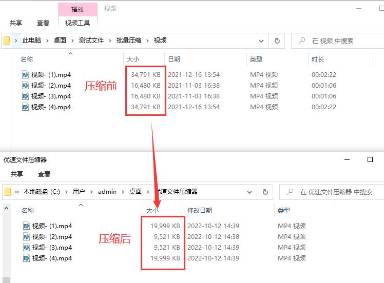The width and height of the screenshot is (384, 283).
Task: Select 视频- (2).mp4 name in 优速文件压缩器 window
Action: [52, 236]
